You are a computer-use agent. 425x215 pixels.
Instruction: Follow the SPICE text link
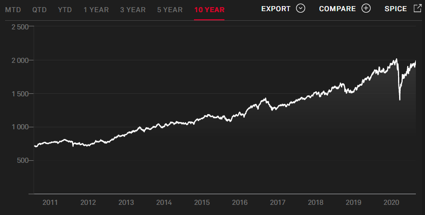click(397, 9)
